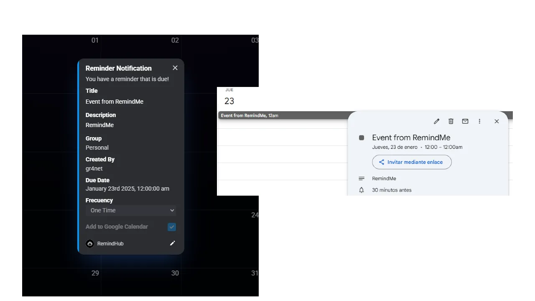Open the three-dot more options icon
The height and width of the screenshot is (301, 535).
(x=479, y=121)
